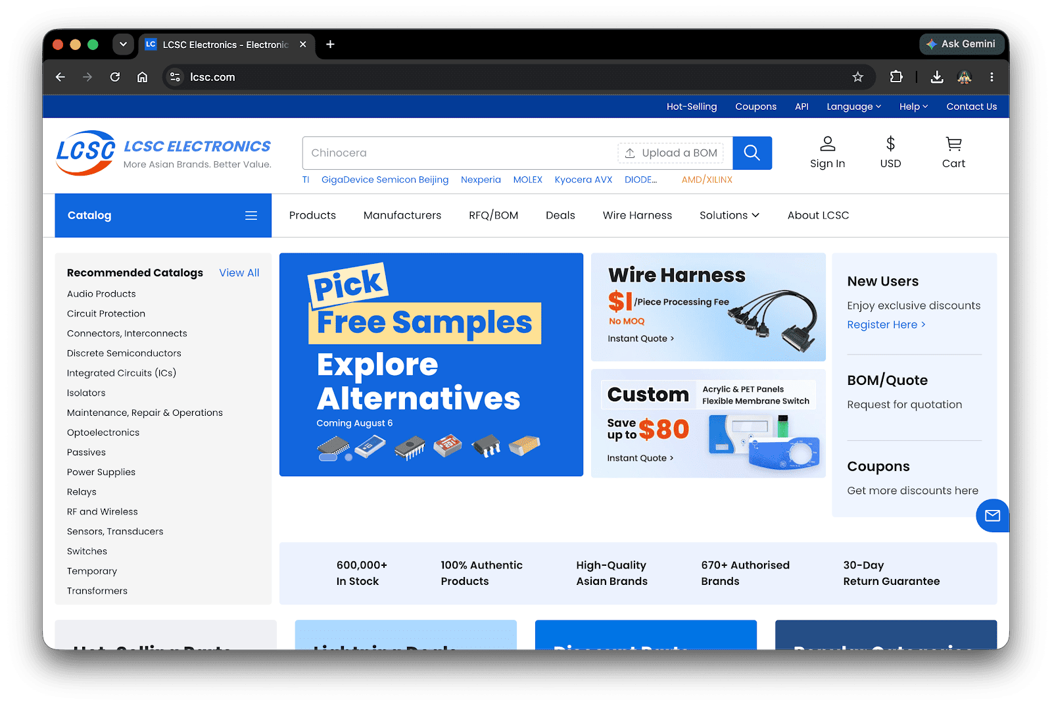The image size is (1052, 706).
Task: Open the Products menu item
Action: [x=312, y=215]
